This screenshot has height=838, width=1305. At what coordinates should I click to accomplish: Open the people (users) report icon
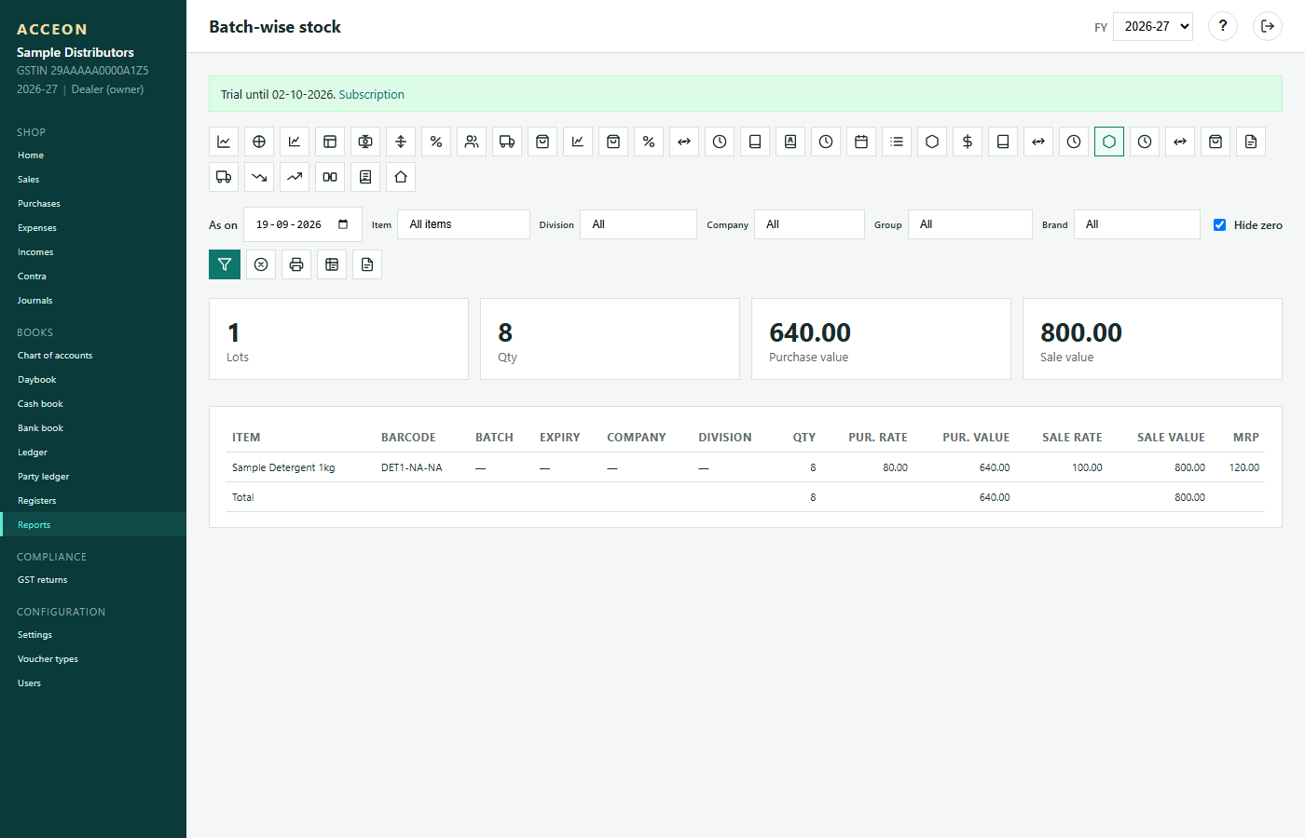[x=472, y=142]
